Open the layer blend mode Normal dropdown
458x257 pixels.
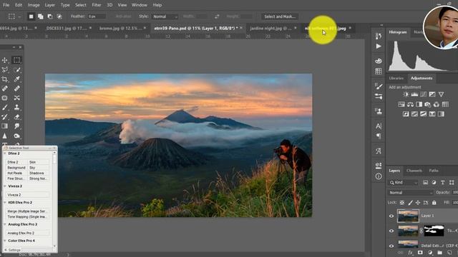411,193
